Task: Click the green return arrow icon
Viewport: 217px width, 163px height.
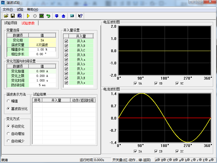Action: tap(48, 16)
